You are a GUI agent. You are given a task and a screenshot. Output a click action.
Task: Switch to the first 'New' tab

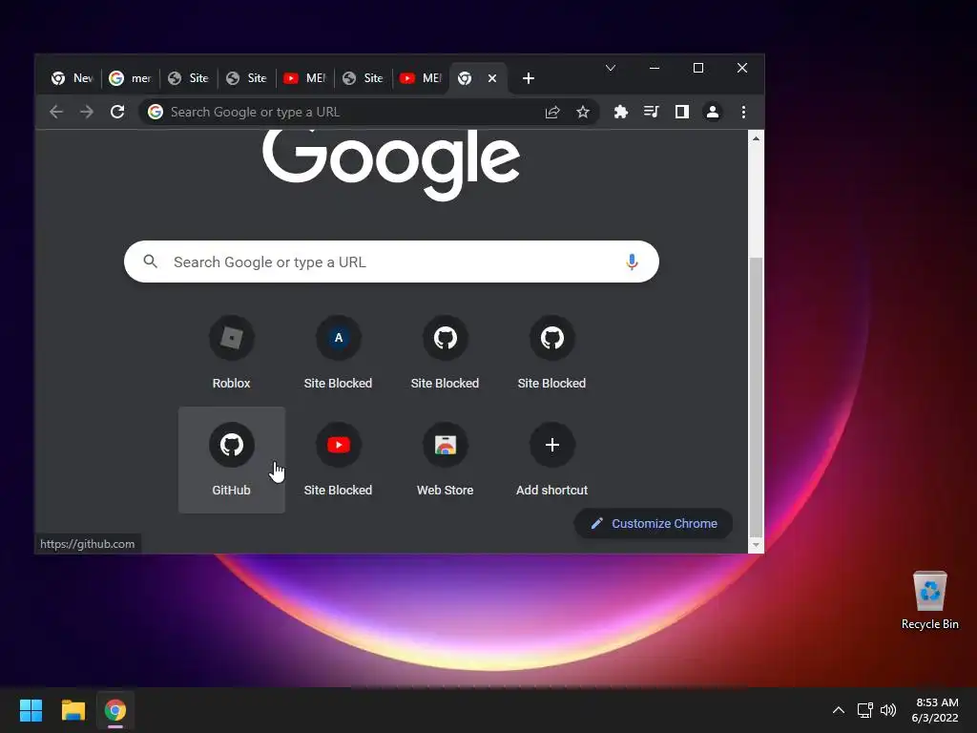73,78
